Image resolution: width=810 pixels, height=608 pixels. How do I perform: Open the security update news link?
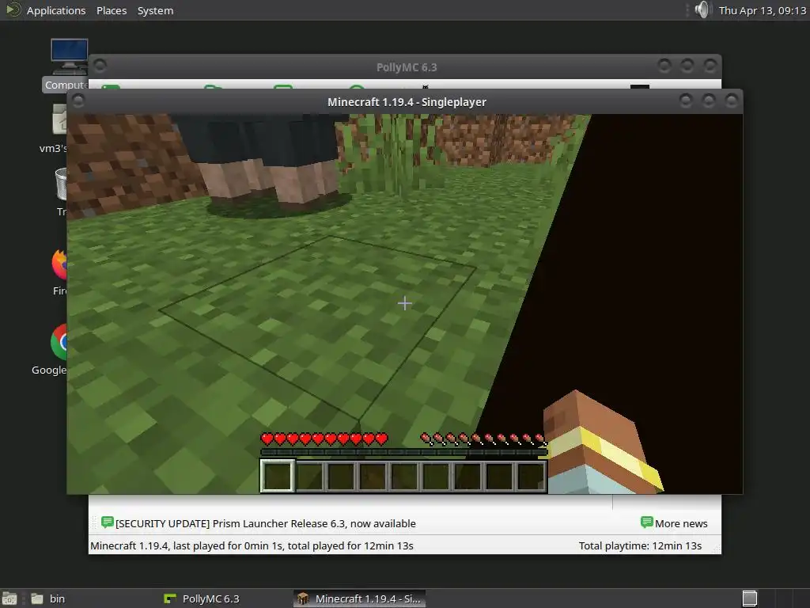pyautogui.click(x=266, y=524)
